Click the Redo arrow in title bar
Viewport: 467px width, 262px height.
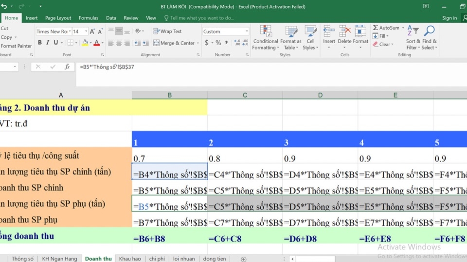[x=21, y=6]
